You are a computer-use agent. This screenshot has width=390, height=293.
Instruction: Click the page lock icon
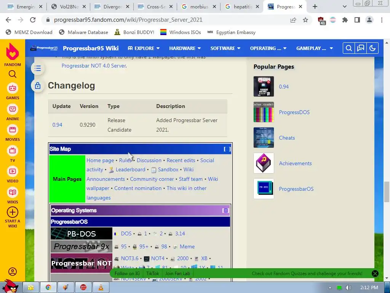38,86
